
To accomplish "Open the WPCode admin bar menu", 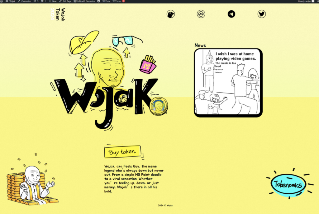I will point(104,1).
